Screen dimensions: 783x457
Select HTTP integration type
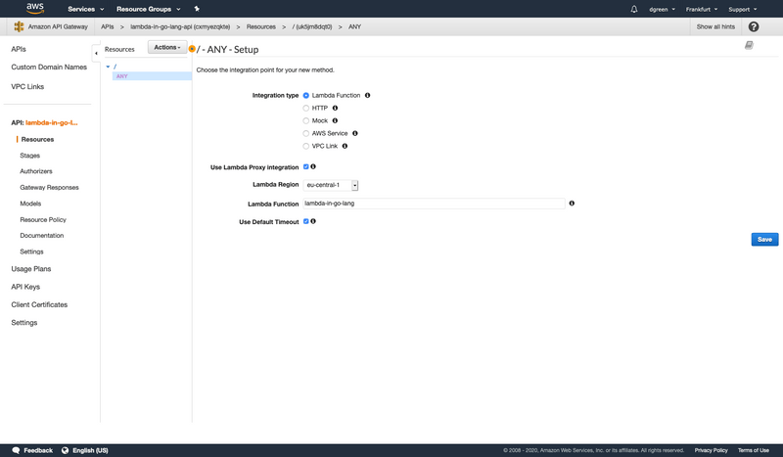306,108
